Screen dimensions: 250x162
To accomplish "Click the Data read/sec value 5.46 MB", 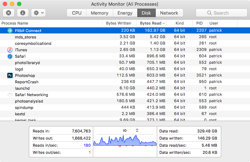I will click(x=209, y=145).
